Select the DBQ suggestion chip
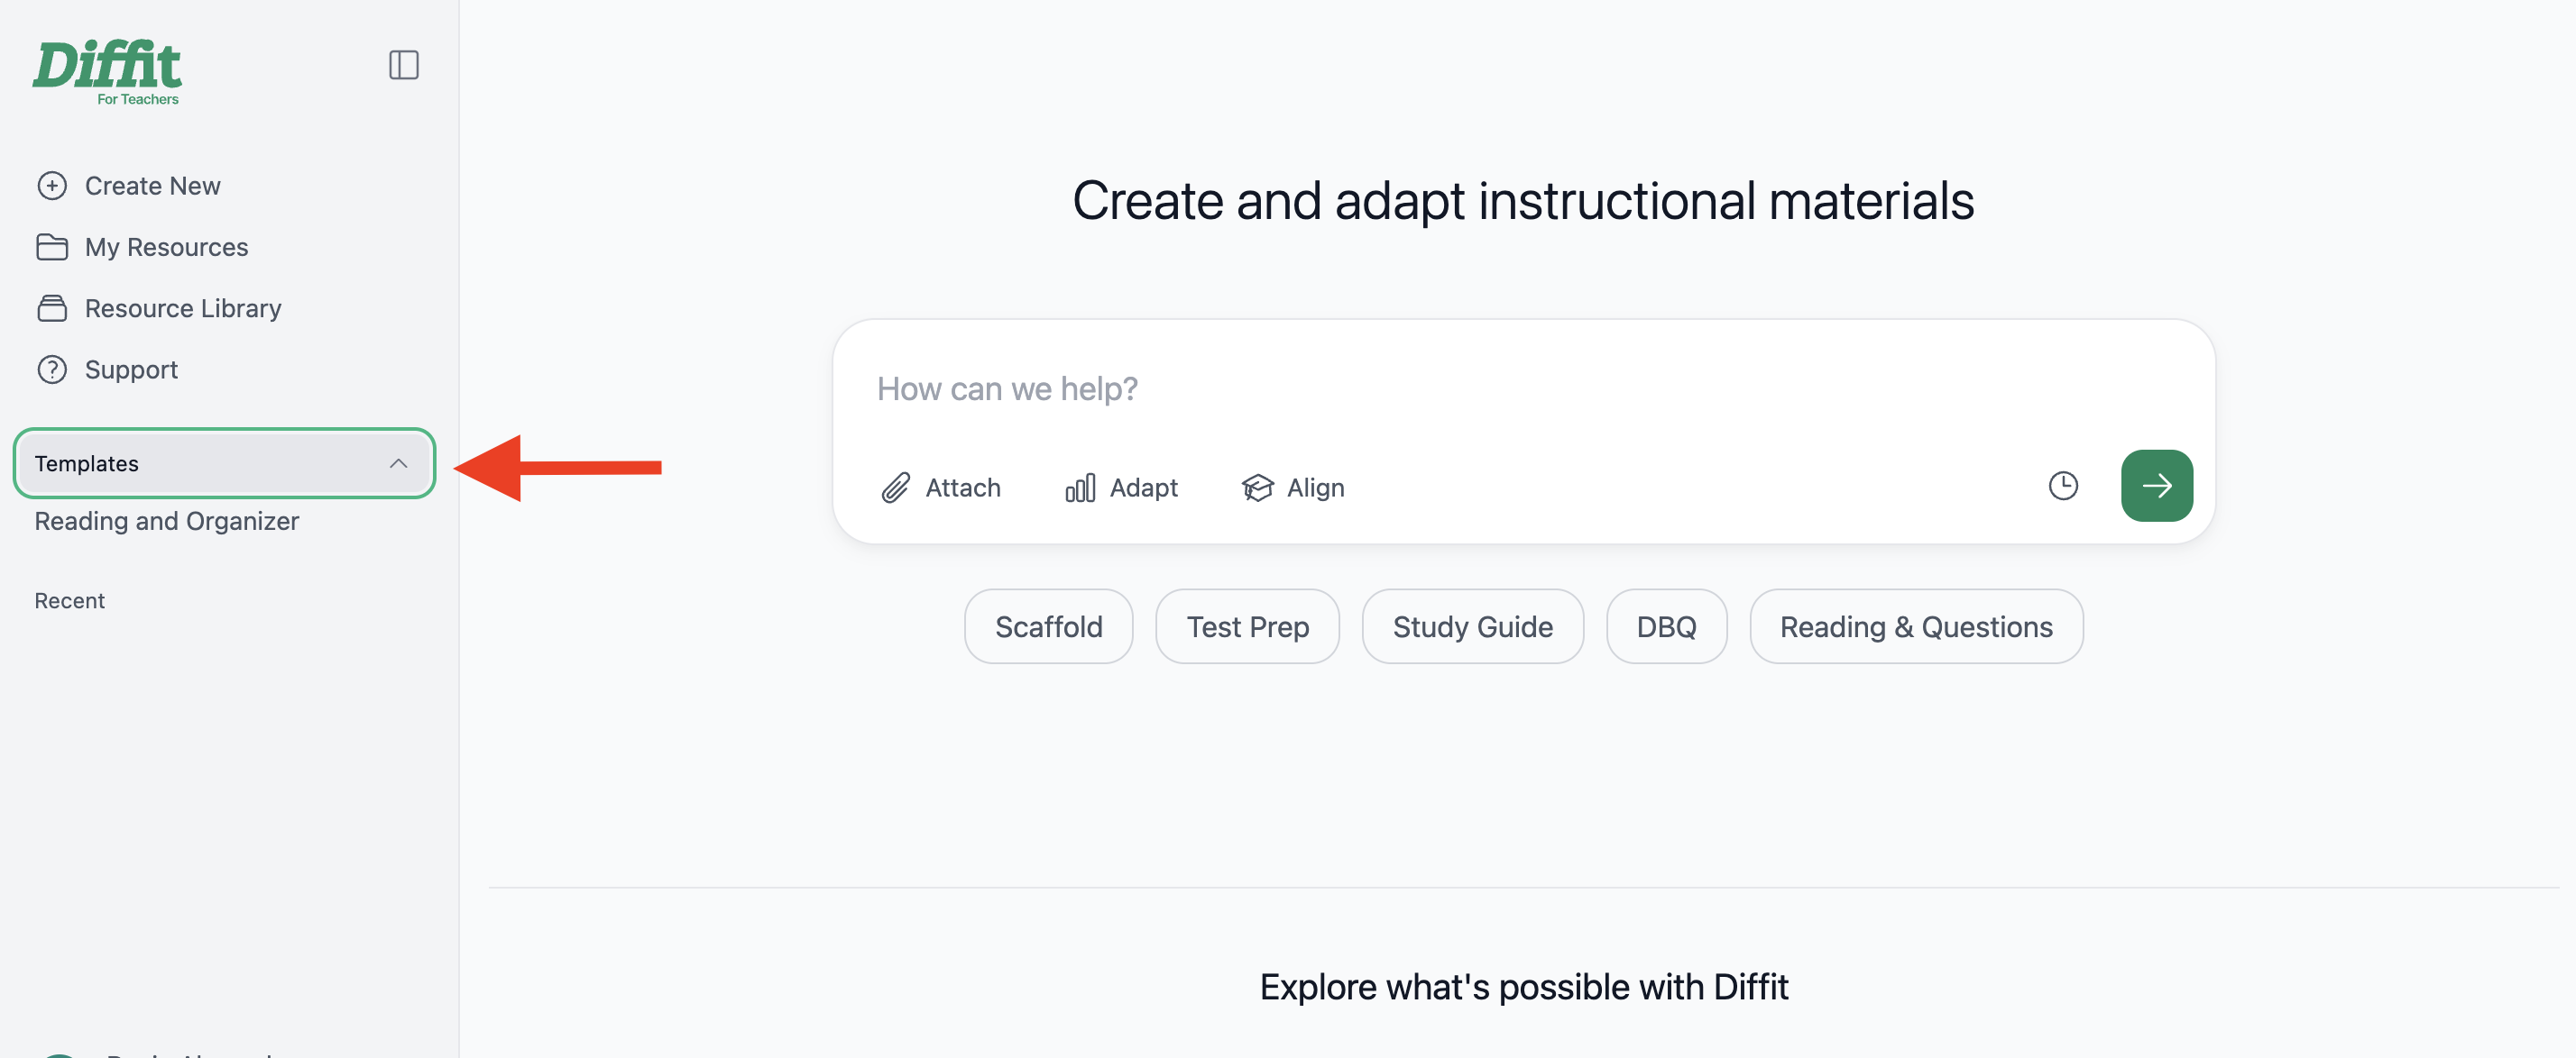This screenshot has height=1058, width=2576. [x=1666, y=626]
